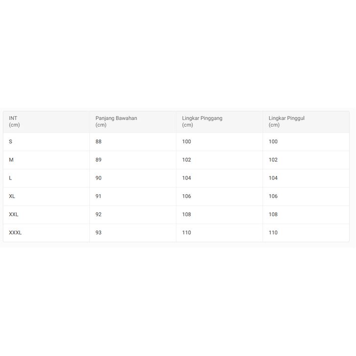
Task: Select the XXXL size row label
Action: tap(15, 232)
